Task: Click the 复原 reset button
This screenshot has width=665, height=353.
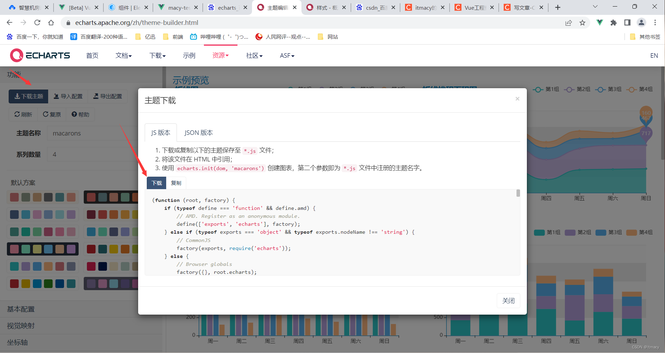Action: 52,114
